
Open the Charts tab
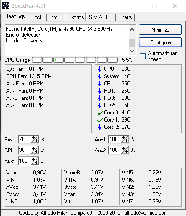(x=125, y=17)
